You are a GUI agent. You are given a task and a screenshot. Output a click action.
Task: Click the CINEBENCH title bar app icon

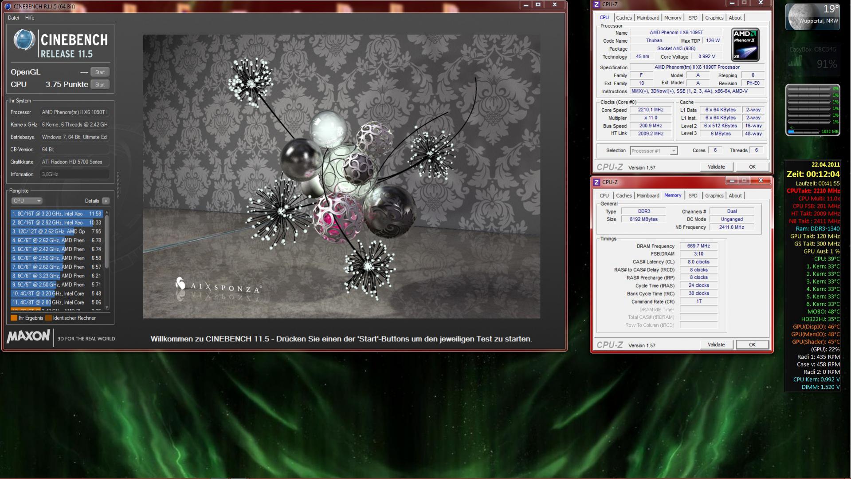click(8, 6)
